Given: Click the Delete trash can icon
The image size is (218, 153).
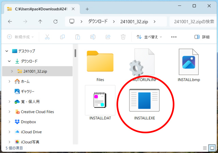Looking at the screenshot, I should tap(123, 37).
